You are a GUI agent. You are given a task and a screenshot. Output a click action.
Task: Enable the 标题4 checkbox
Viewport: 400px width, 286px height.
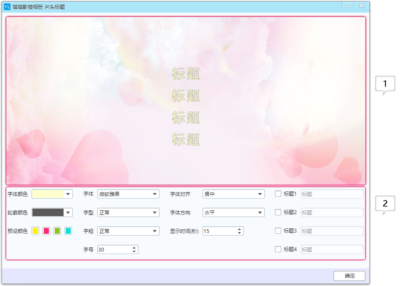278,249
